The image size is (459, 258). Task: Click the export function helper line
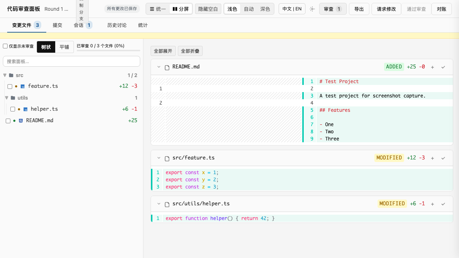(x=302, y=218)
